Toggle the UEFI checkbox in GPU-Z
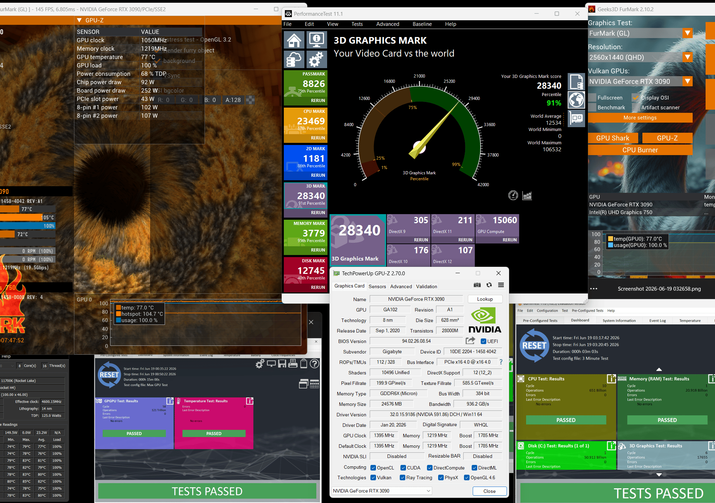The image size is (715, 503). tap(484, 341)
